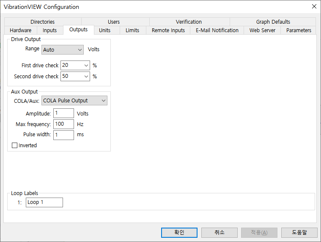Open the Web Server tab
321x242 pixels.
[x=262, y=30]
